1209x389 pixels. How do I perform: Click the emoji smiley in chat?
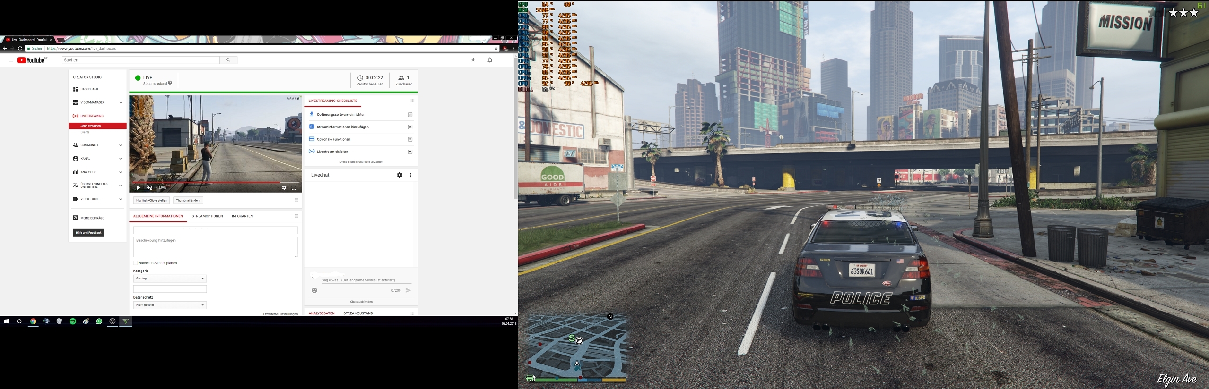tap(314, 290)
